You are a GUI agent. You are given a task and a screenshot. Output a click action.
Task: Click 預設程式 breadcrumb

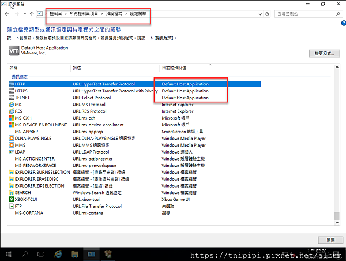(x=114, y=13)
